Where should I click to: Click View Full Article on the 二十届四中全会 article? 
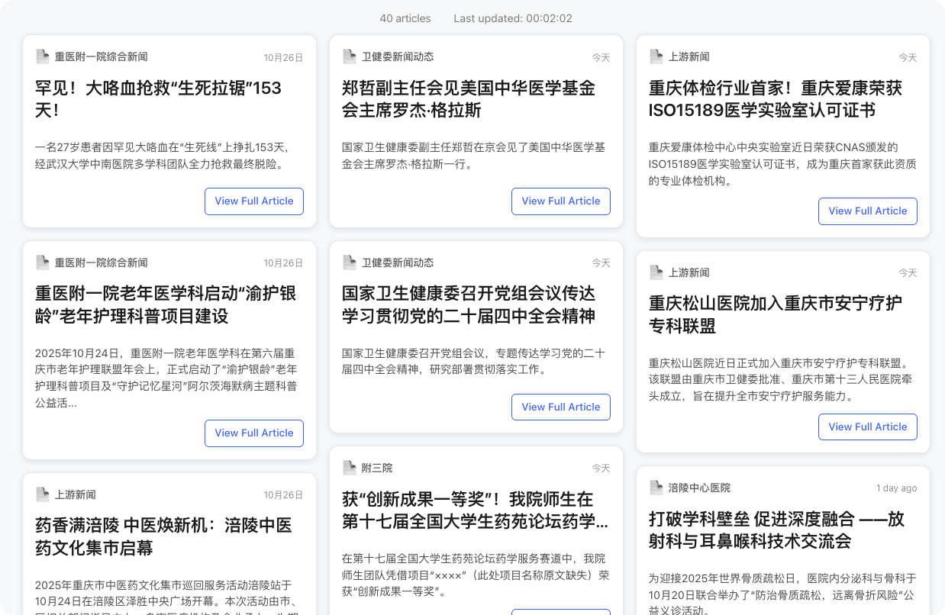point(560,407)
